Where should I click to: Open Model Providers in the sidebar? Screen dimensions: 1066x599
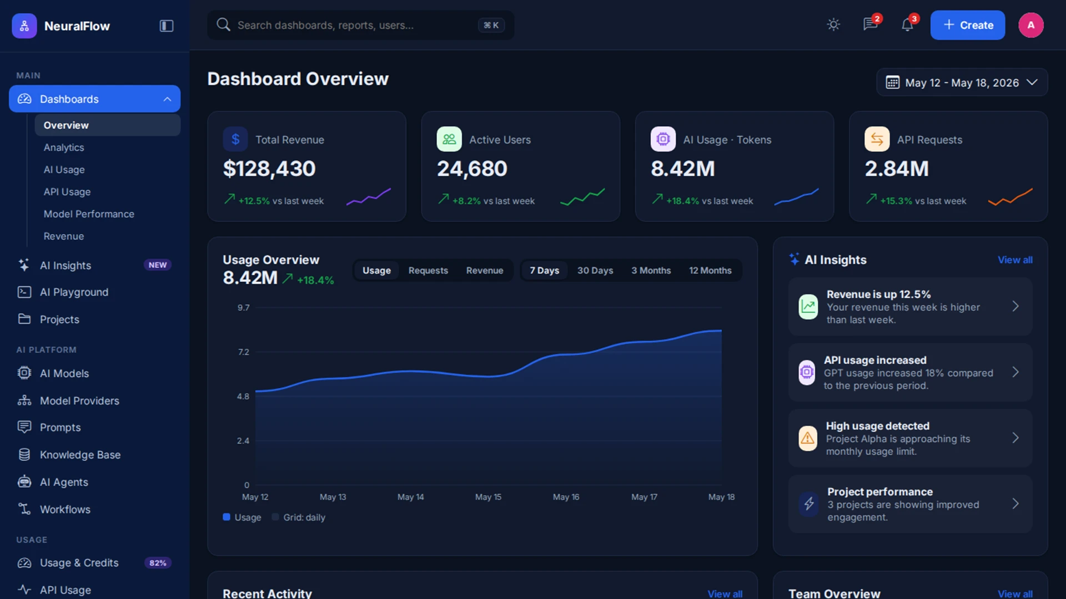(94, 400)
